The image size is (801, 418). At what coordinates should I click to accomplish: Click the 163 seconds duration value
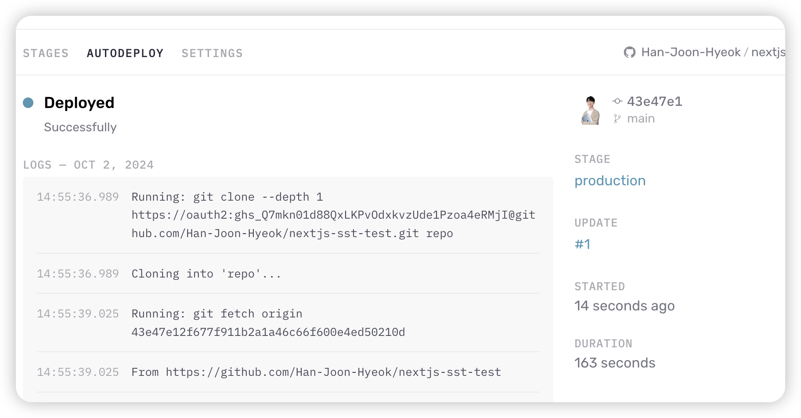click(x=615, y=363)
